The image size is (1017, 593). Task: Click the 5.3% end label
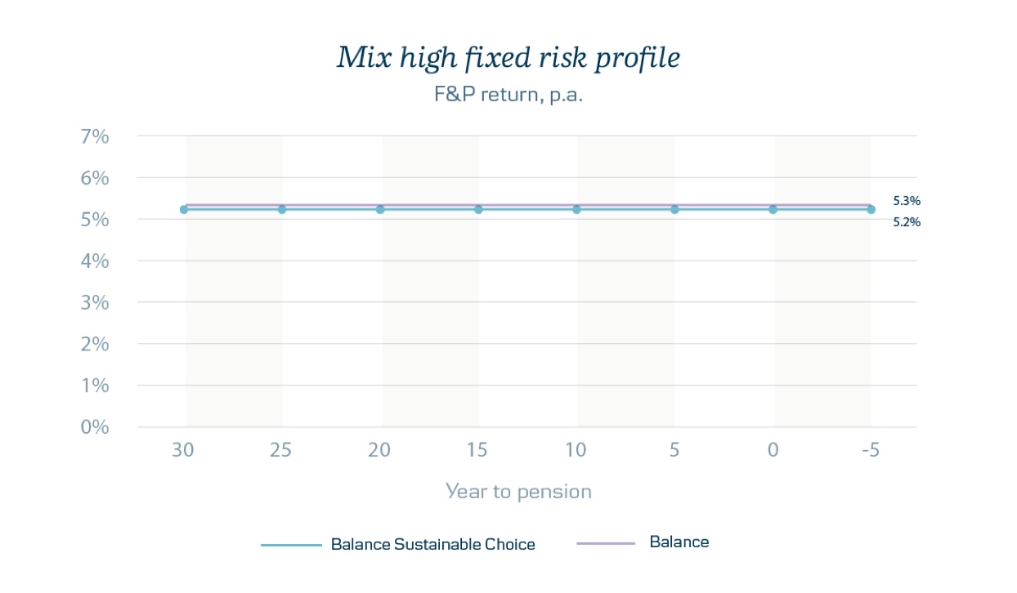[907, 200]
